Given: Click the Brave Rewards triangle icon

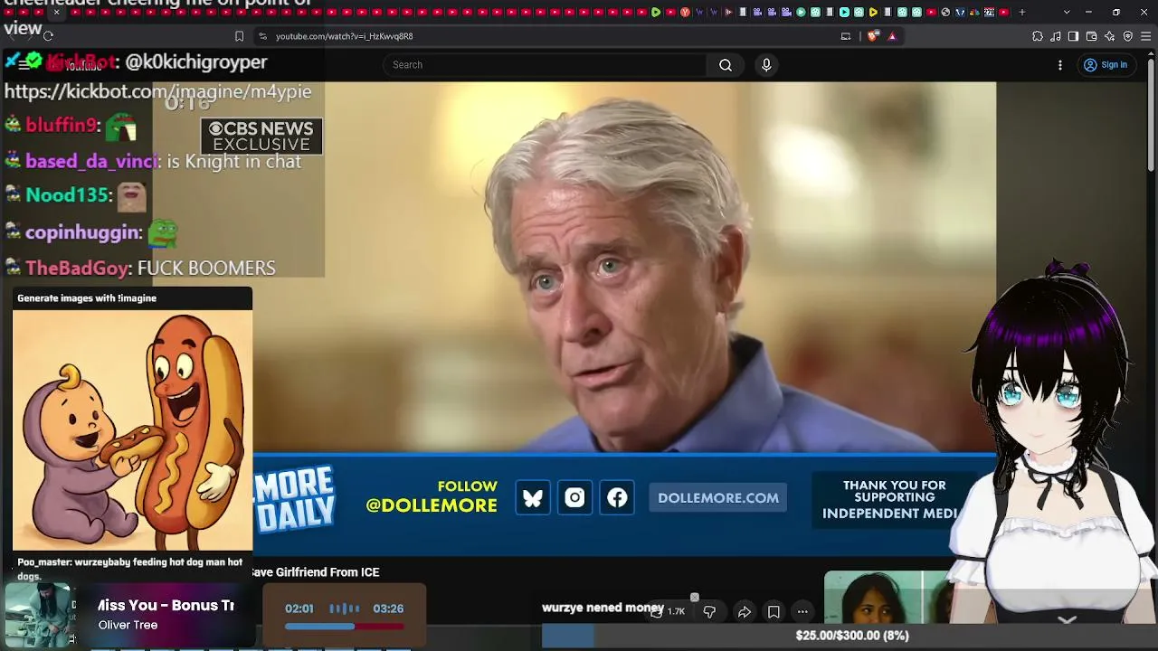Looking at the screenshot, I should (892, 36).
